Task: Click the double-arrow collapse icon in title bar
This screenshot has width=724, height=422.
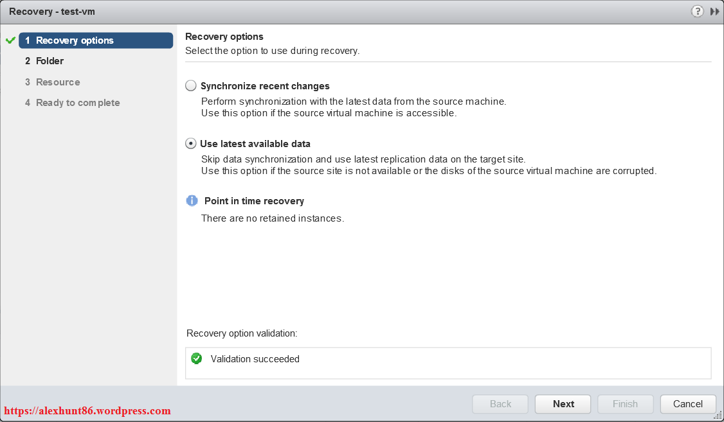Action: [714, 12]
